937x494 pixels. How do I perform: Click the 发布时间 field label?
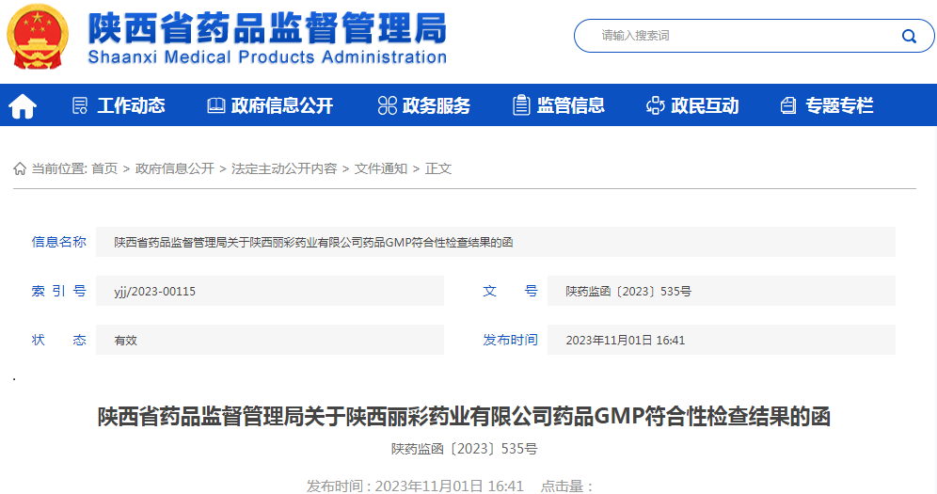(510, 340)
